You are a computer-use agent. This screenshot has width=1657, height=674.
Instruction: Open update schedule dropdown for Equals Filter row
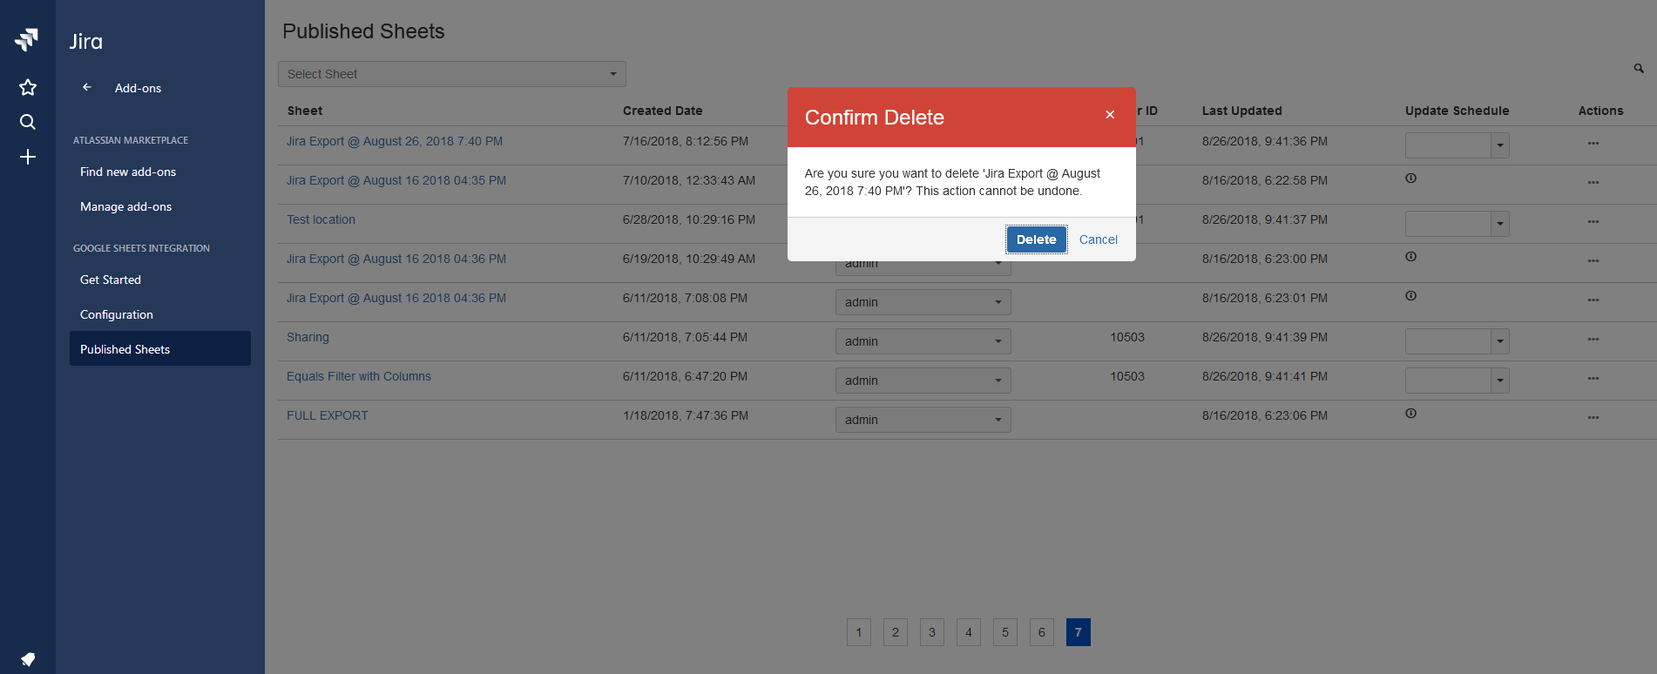tap(1457, 381)
